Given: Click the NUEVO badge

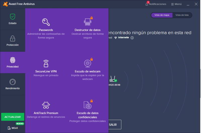Looking at the screenshot, I should pos(20,123).
